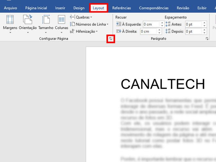The width and height of the screenshot is (216, 162).
Task: Expand the arrow under Orientação
Action: pyautogui.click(x=28, y=33)
